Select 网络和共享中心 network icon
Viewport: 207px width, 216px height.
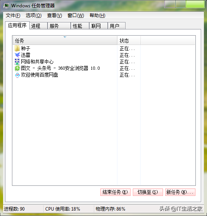[x=17, y=62]
